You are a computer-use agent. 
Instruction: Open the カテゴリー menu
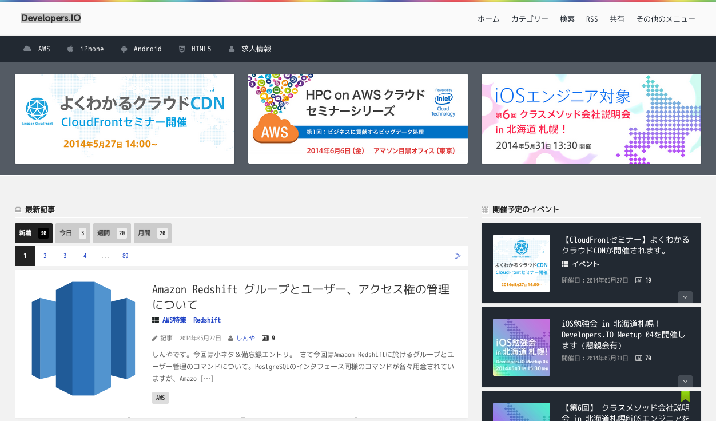coord(530,19)
